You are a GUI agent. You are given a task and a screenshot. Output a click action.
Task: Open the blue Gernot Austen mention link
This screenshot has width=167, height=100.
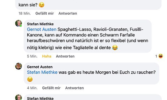pos(42,29)
